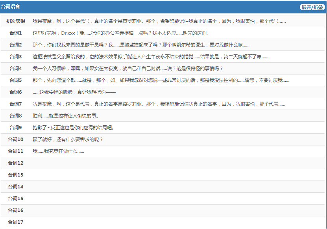
Task: Select the 台词14 row label
Action: pos(16,186)
